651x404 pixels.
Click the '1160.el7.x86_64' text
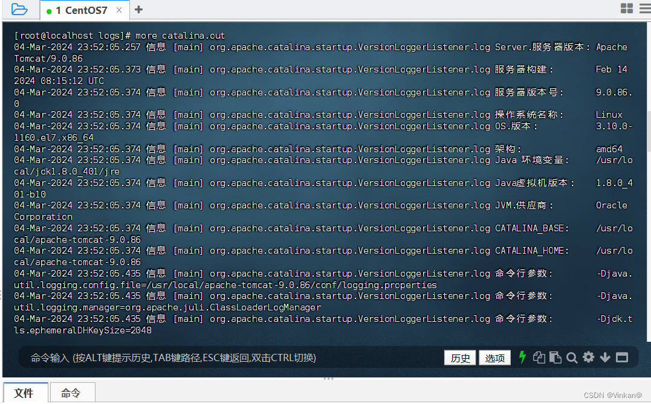54,137
